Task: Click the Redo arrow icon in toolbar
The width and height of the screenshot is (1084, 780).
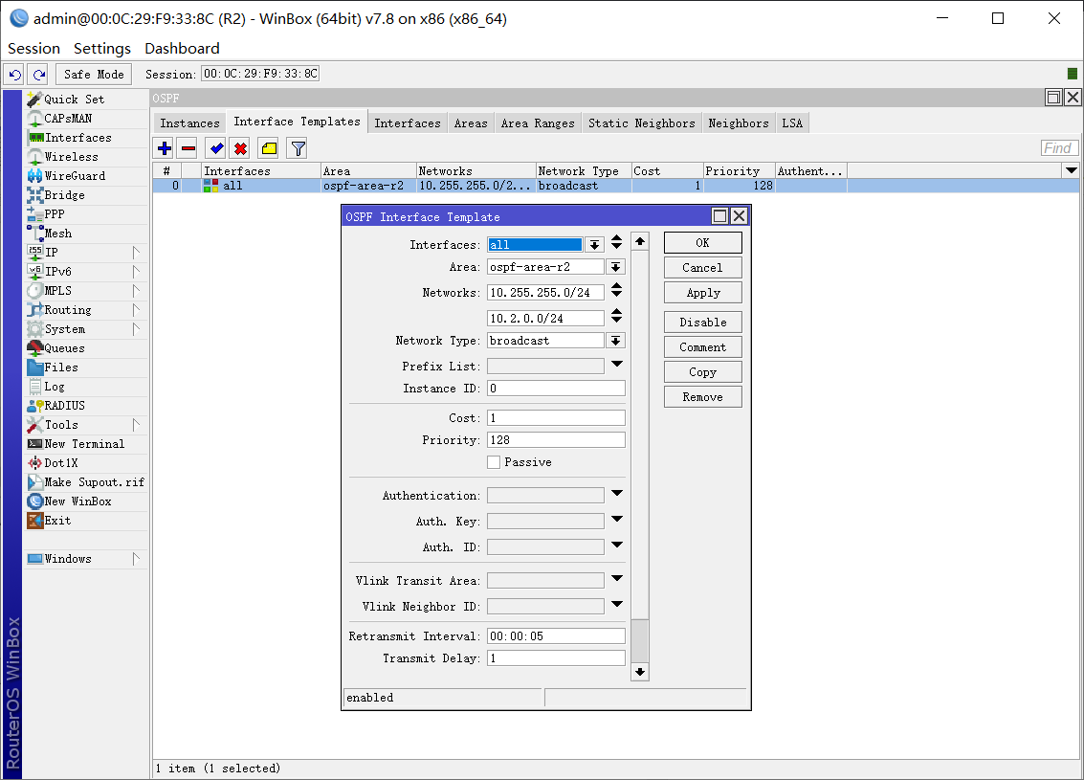Action: click(x=38, y=74)
